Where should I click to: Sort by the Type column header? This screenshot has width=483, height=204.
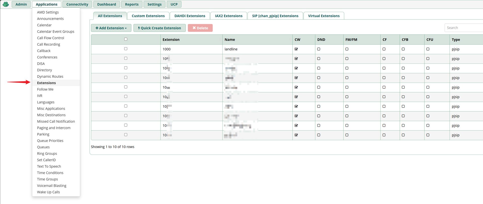point(466,40)
